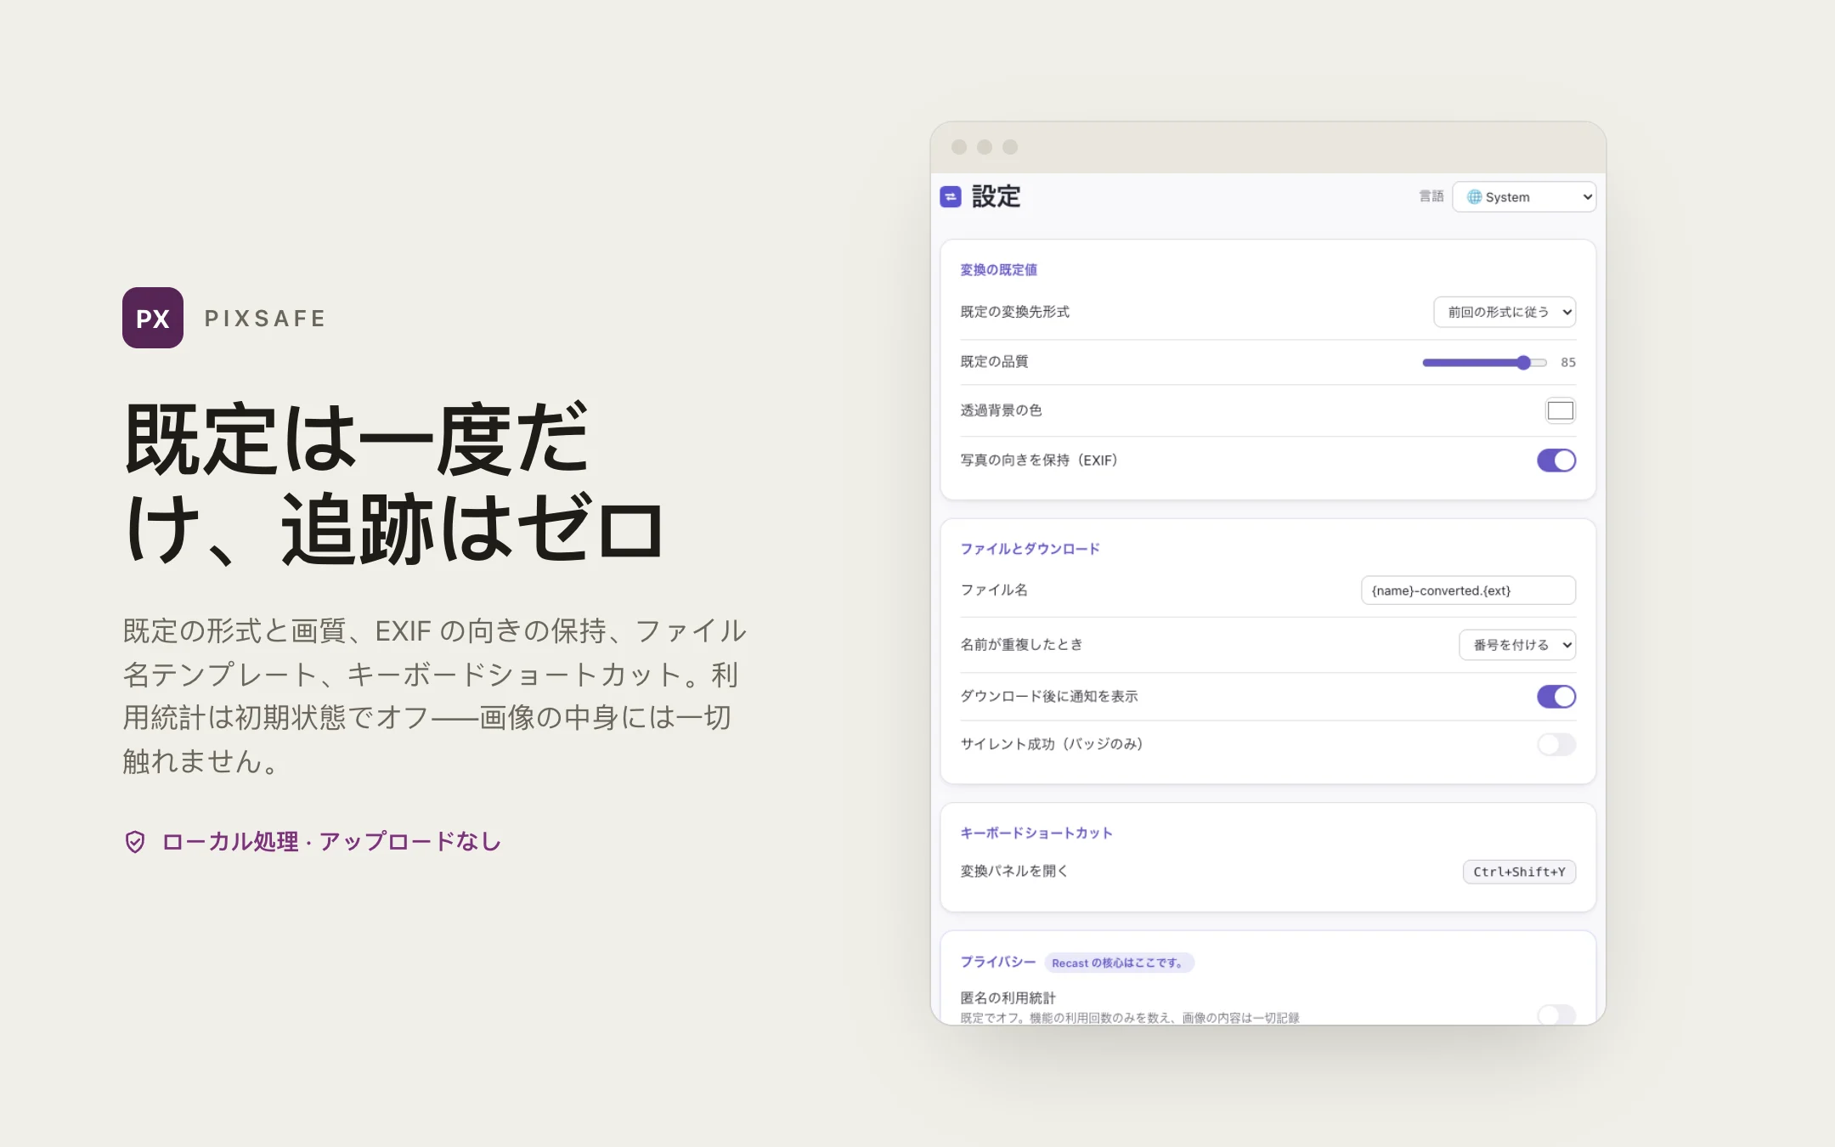This screenshot has height=1147, width=1835.
Task: Click the Ctrl+Shift+Y shortcut field
Action: pos(1519,872)
